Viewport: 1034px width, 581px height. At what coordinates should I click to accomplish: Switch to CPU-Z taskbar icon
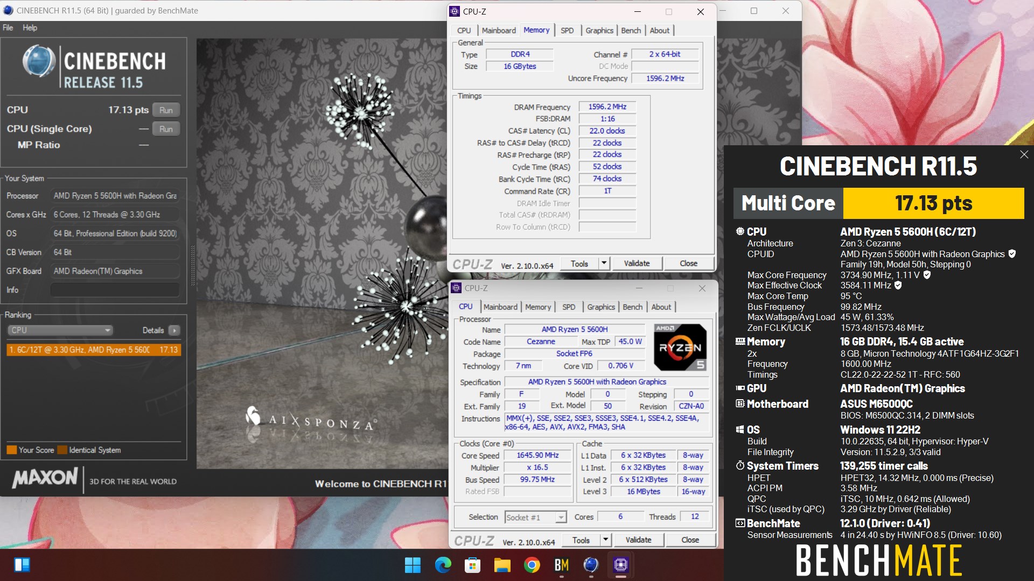coord(620,565)
